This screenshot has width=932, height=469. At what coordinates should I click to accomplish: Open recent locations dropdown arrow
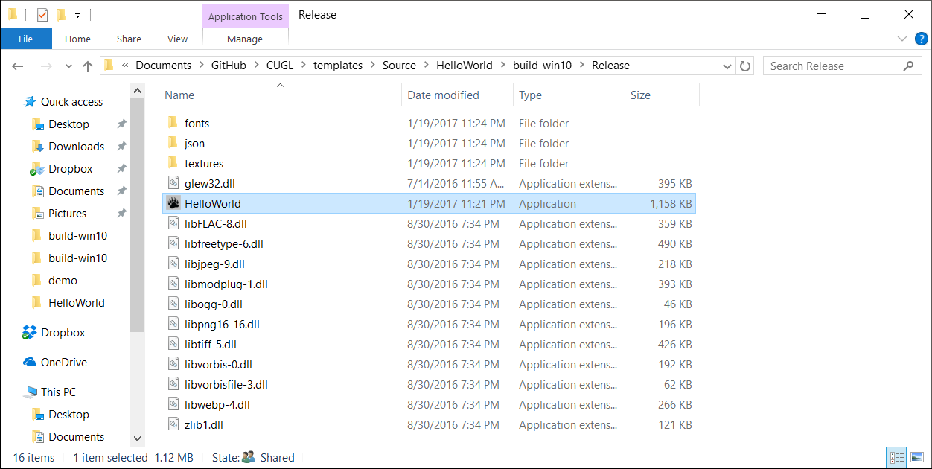click(68, 66)
